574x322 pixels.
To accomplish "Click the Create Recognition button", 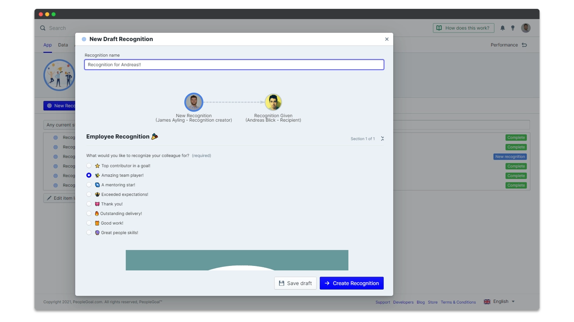I will click(351, 283).
